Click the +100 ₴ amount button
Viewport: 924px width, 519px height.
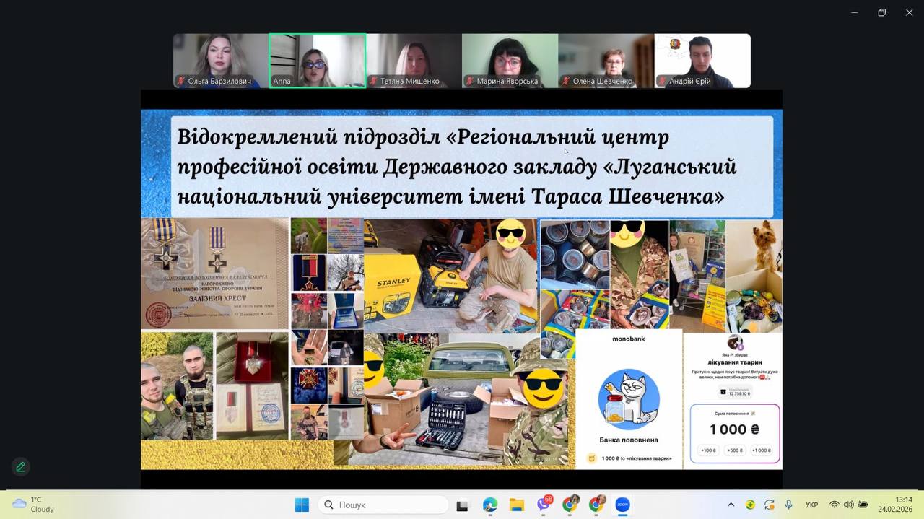708,450
